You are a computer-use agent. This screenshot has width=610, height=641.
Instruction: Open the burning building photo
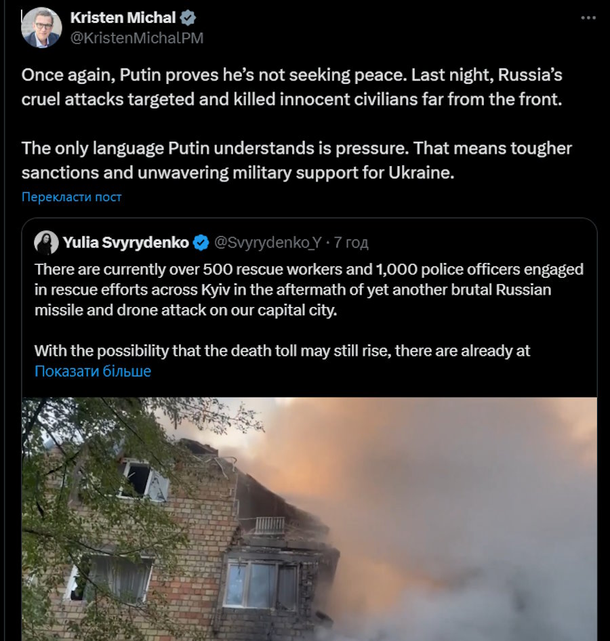point(310,519)
